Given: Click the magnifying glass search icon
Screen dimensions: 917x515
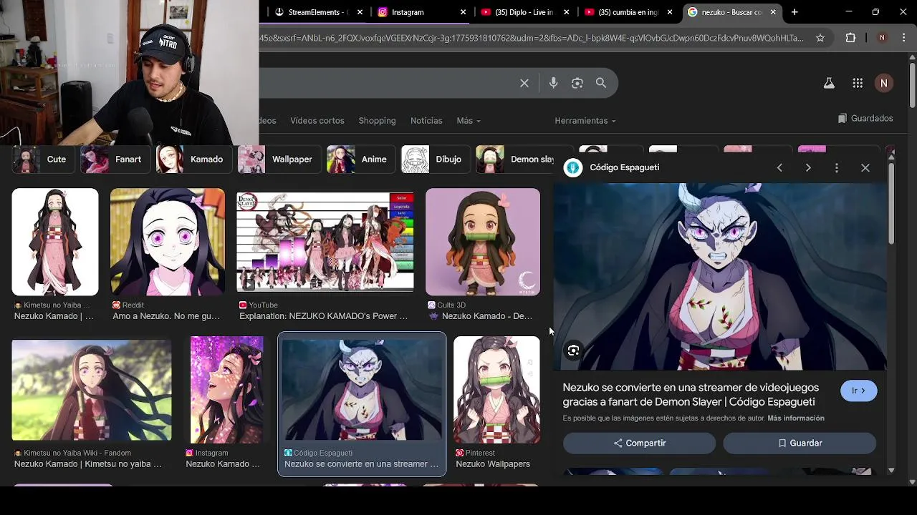Looking at the screenshot, I should point(601,84).
